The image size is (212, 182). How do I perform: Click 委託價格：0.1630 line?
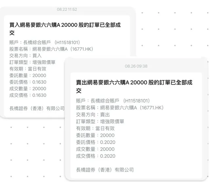28,82
